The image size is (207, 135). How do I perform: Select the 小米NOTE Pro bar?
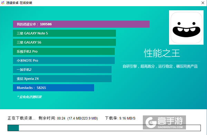point(64,60)
